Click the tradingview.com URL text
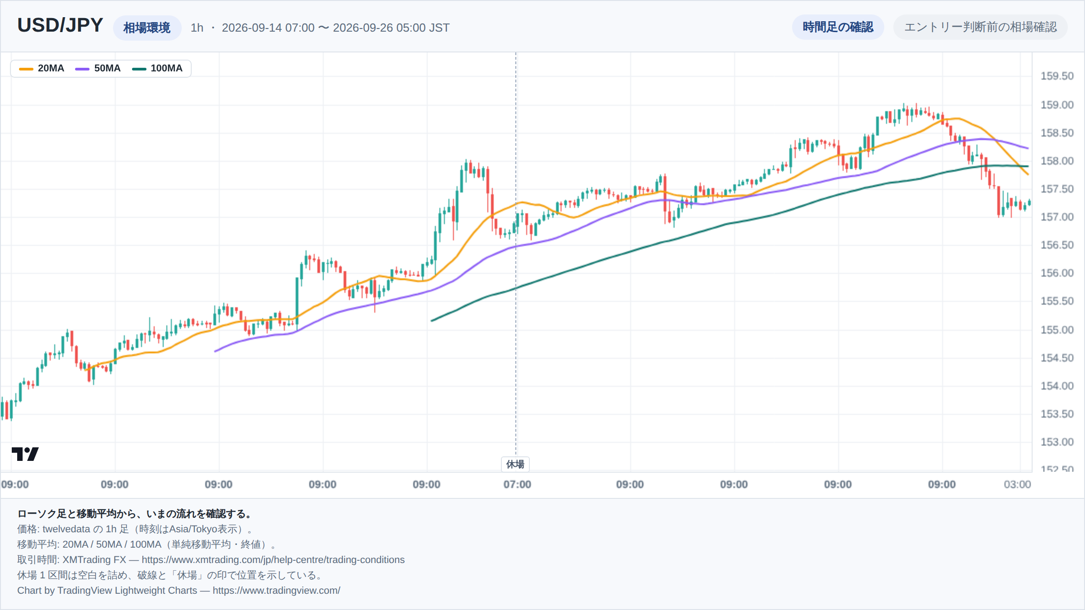Viewport: 1085px width, 610px height. point(276,591)
